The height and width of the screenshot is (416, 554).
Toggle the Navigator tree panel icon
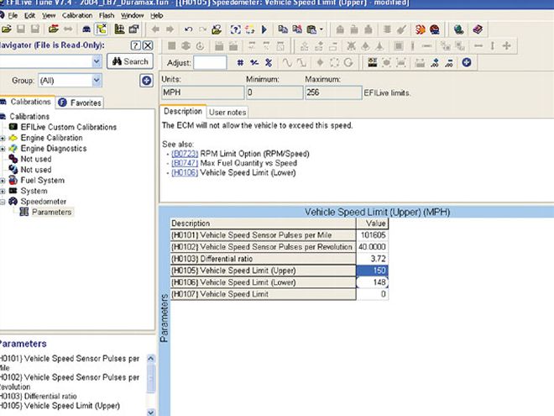point(101,29)
